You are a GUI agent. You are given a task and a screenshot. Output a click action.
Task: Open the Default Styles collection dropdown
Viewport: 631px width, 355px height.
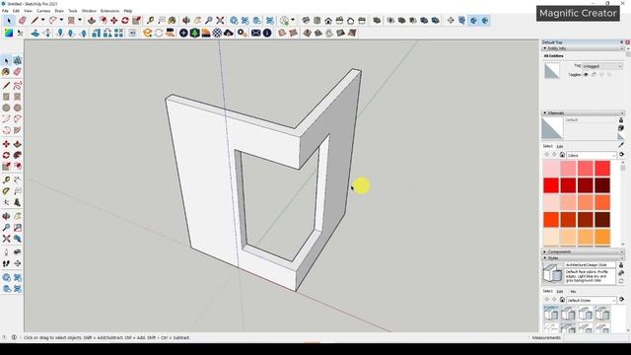click(x=592, y=300)
